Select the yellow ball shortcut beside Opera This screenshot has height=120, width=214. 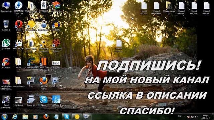tap(31, 26)
